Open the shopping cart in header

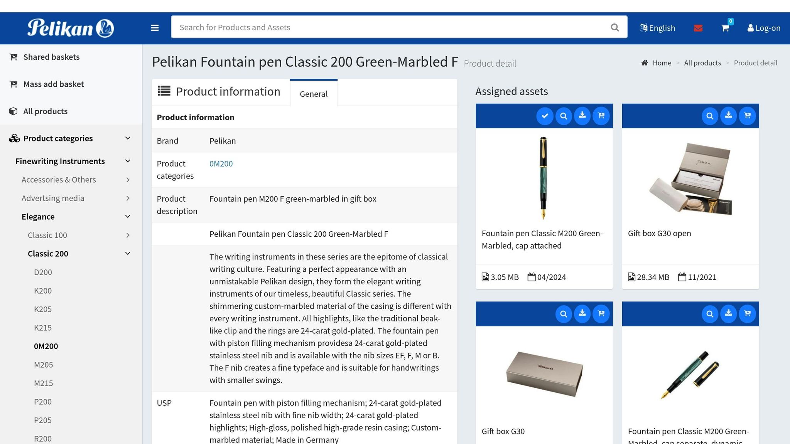coord(725,28)
